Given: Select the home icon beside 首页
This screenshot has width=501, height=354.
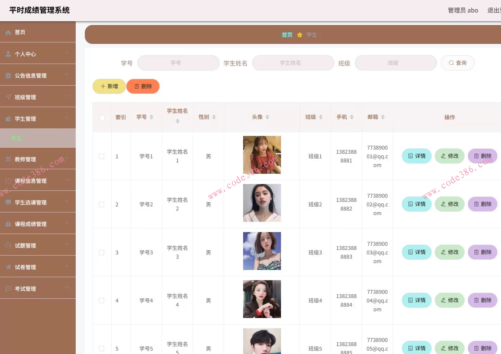Looking at the screenshot, I should 9,32.
